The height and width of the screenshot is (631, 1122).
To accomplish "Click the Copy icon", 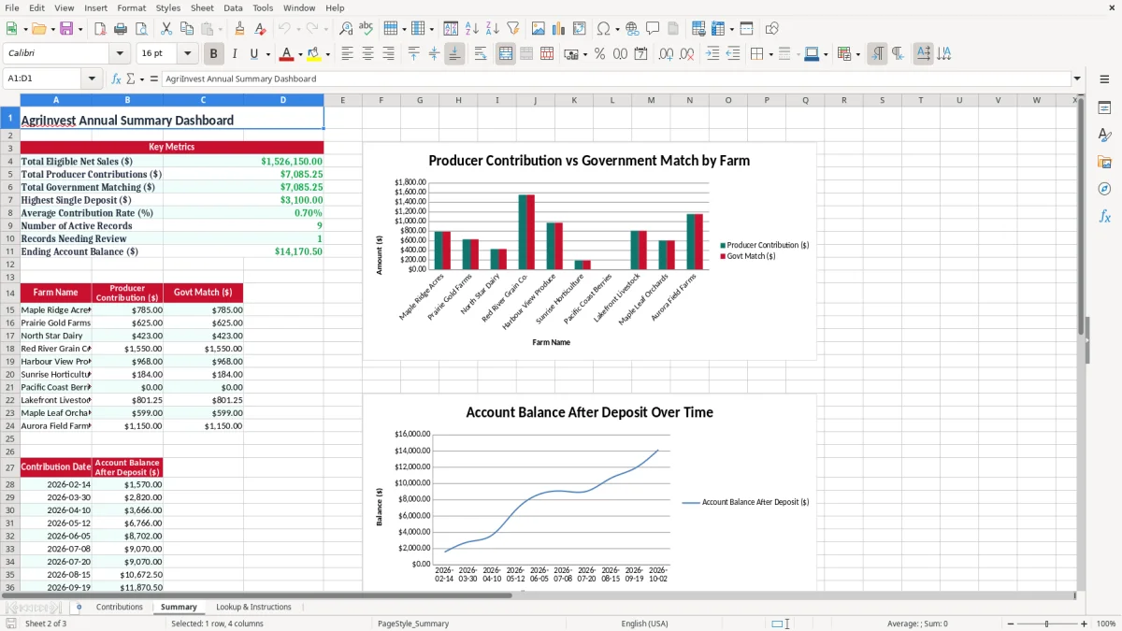I will [x=186, y=29].
